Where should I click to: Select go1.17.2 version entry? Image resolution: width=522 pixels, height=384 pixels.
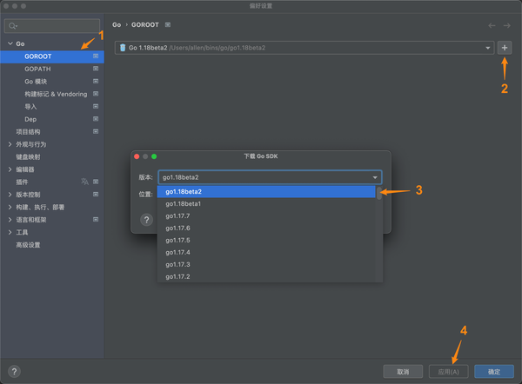(x=266, y=276)
